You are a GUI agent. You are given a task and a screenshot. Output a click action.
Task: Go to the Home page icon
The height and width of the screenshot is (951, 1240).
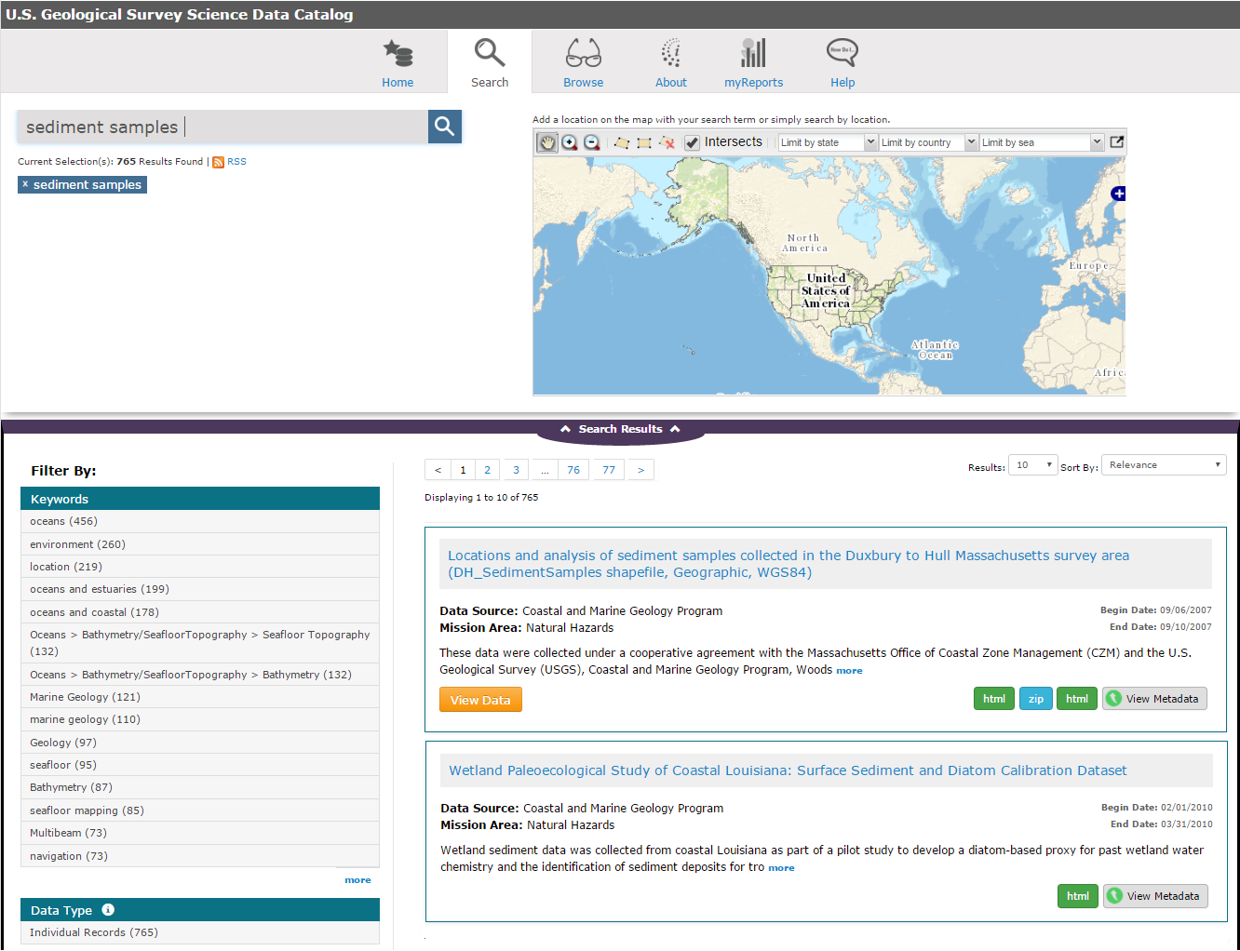click(x=398, y=54)
